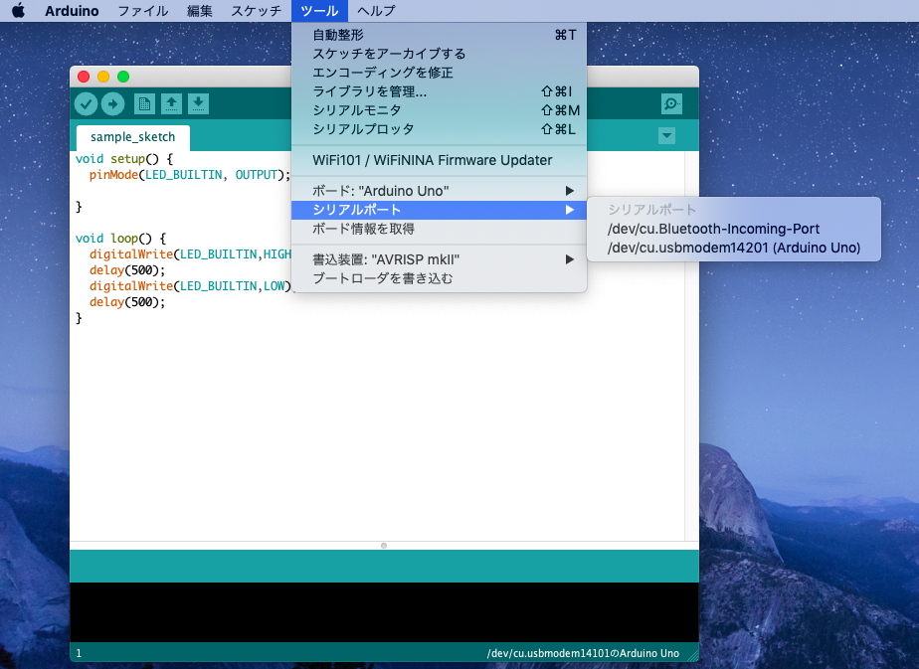Click in the code editor on "void setup() {"

(x=124, y=159)
